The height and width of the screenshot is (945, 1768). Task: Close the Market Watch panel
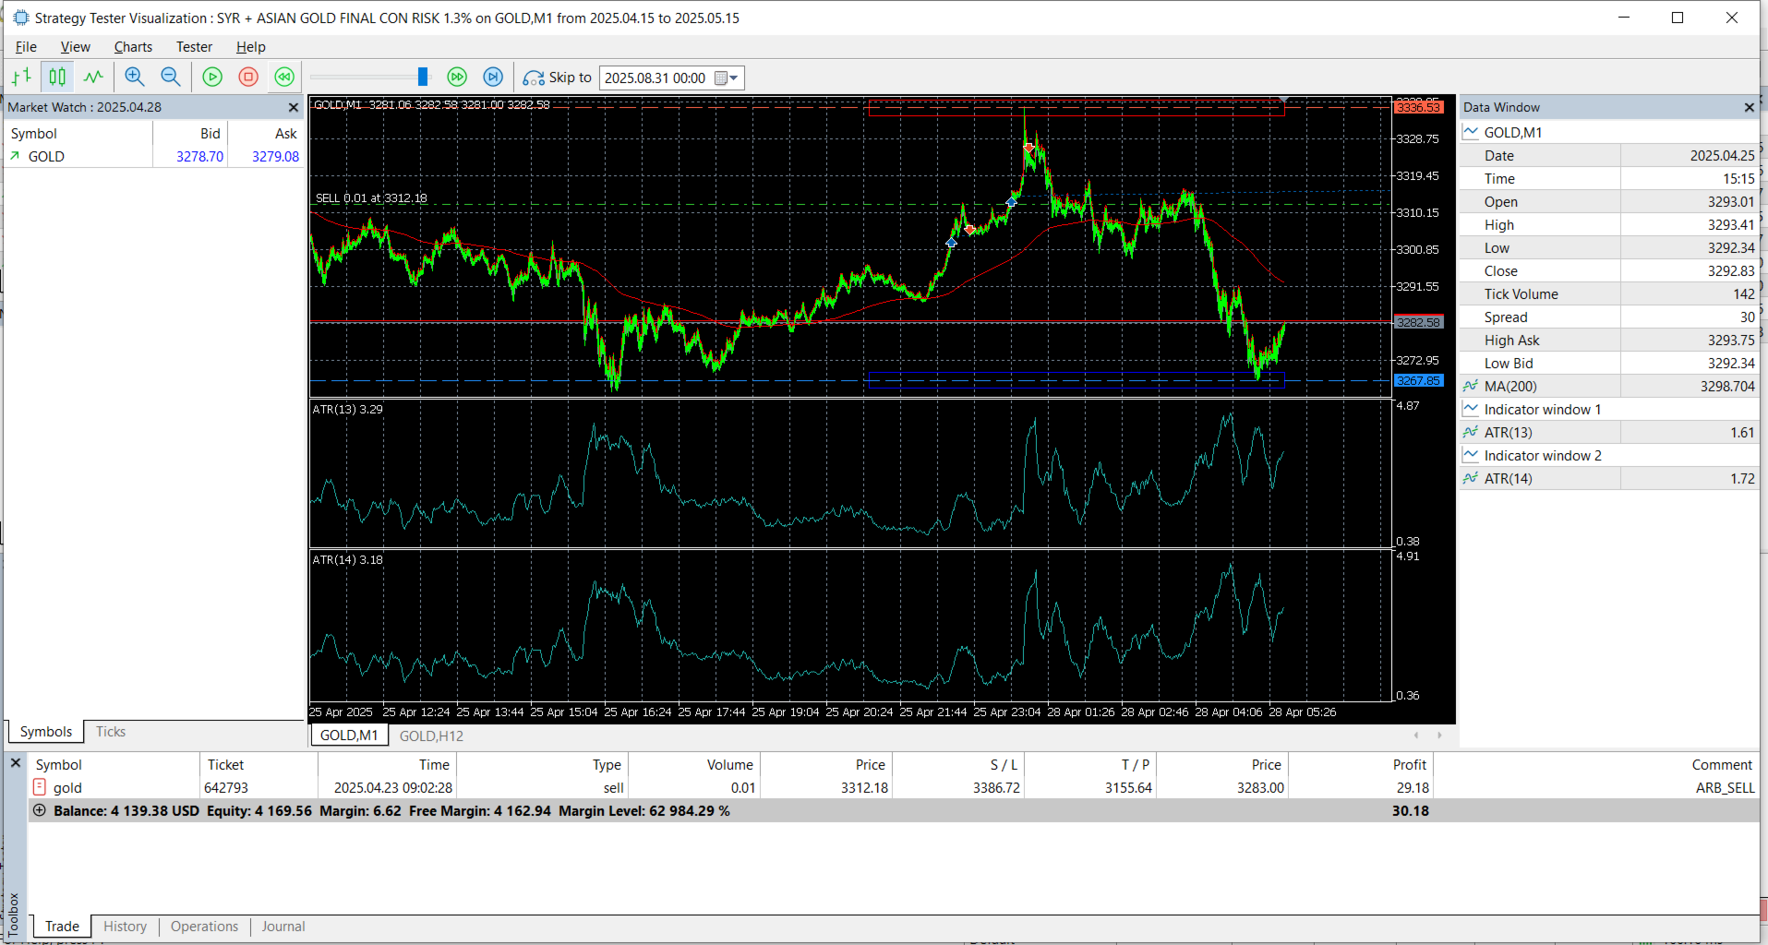click(x=294, y=108)
